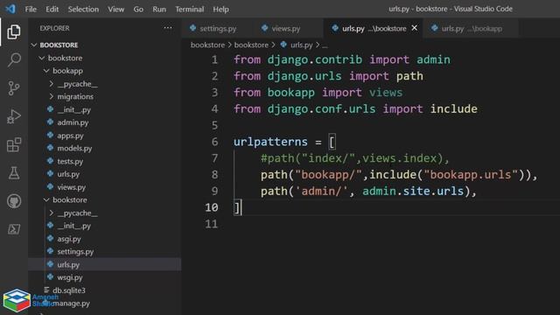560x315 pixels.
Task: Click the VS Code logo icon
Action: pyautogui.click(x=10, y=9)
